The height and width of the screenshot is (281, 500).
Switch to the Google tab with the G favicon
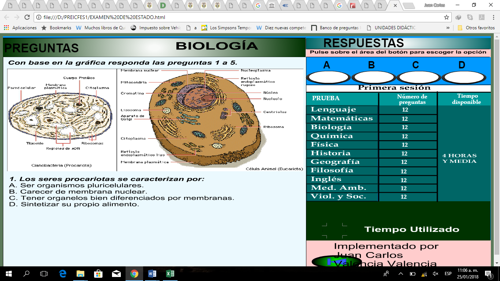(x=258, y=5)
